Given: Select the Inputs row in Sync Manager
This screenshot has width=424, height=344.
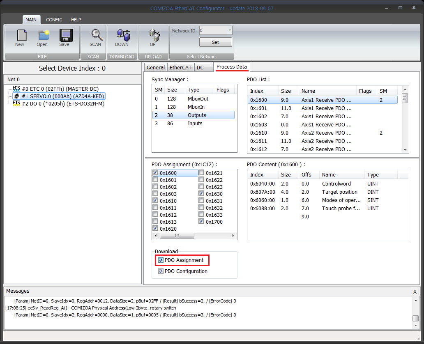Looking at the screenshot, I should 195,124.
